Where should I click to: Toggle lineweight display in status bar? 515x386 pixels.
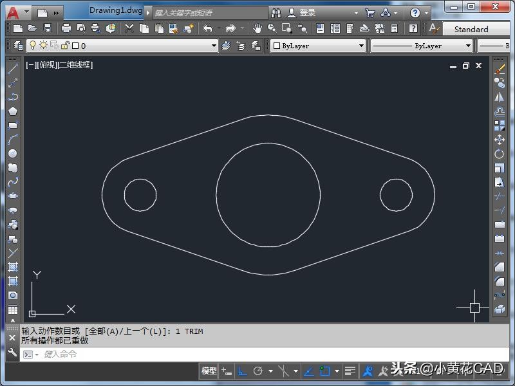pyautogui.click(x=350, y=371)
